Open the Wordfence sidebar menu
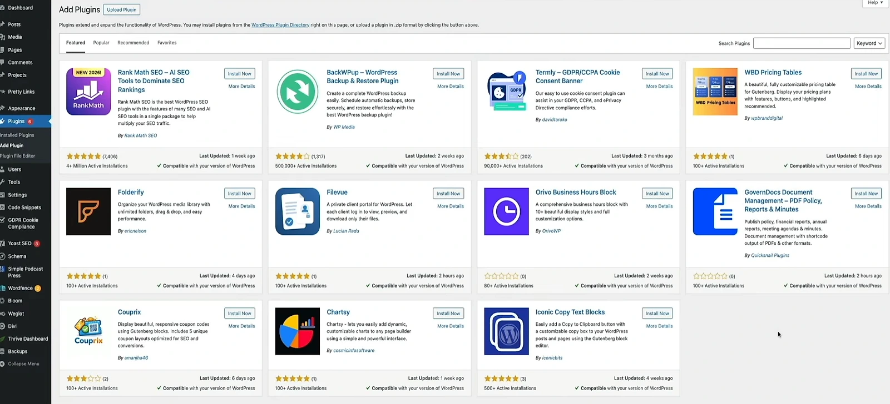 pyautogui.click(x=21, y=289)
